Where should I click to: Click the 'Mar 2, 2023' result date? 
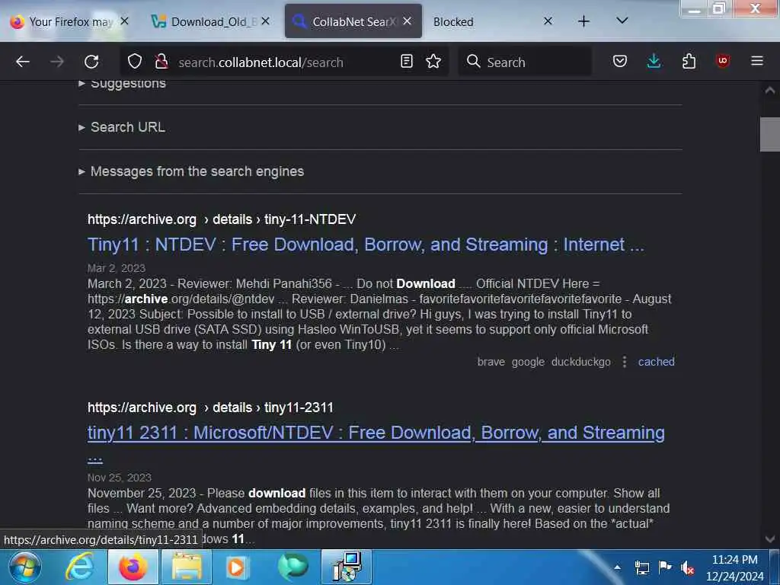(x=117, y=268)
